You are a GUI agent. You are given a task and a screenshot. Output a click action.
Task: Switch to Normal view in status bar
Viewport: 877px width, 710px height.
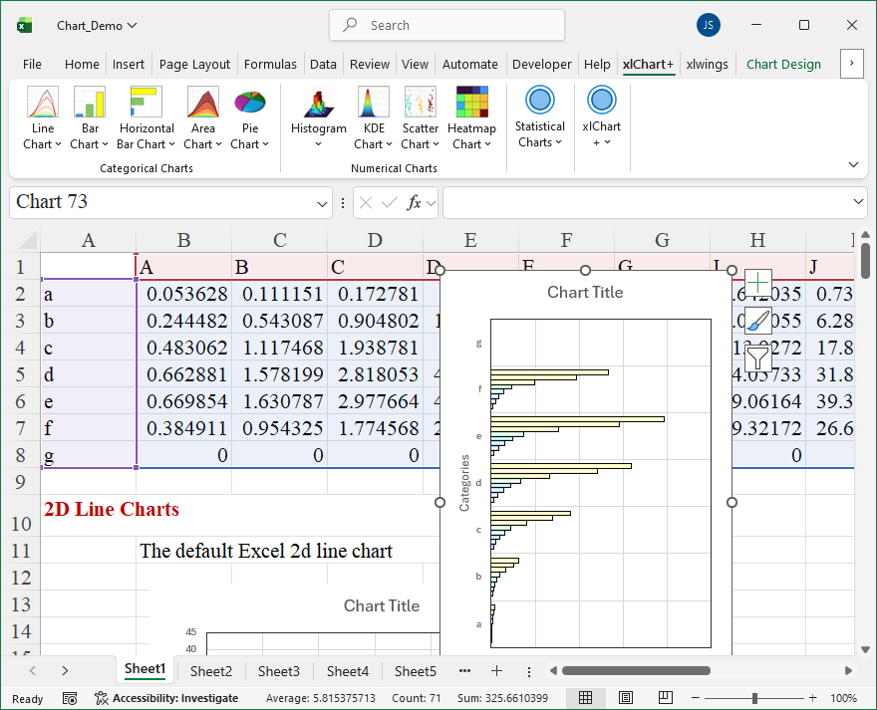pos(586,698)
